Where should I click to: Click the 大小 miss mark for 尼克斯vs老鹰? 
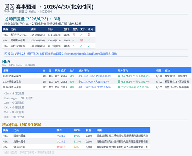(81, 40)
